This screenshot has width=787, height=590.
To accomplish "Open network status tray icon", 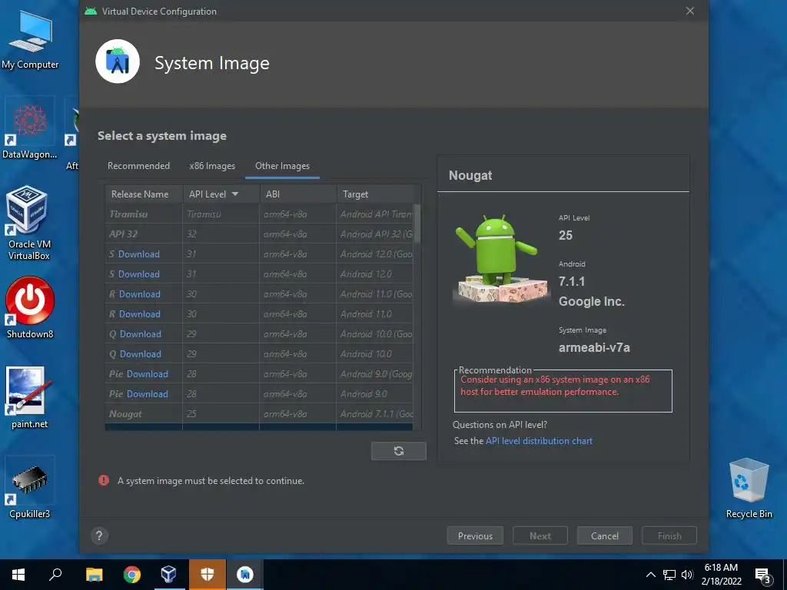I will pyautogui.click(x=669, y=575).
